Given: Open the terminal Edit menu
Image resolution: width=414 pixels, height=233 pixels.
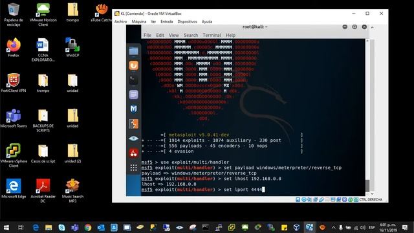Looking at the screenshot, I should (160, 35).
